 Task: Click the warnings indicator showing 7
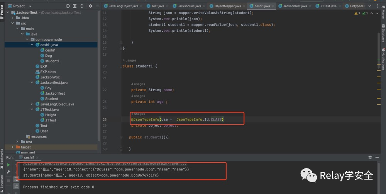tap(357, 13)
